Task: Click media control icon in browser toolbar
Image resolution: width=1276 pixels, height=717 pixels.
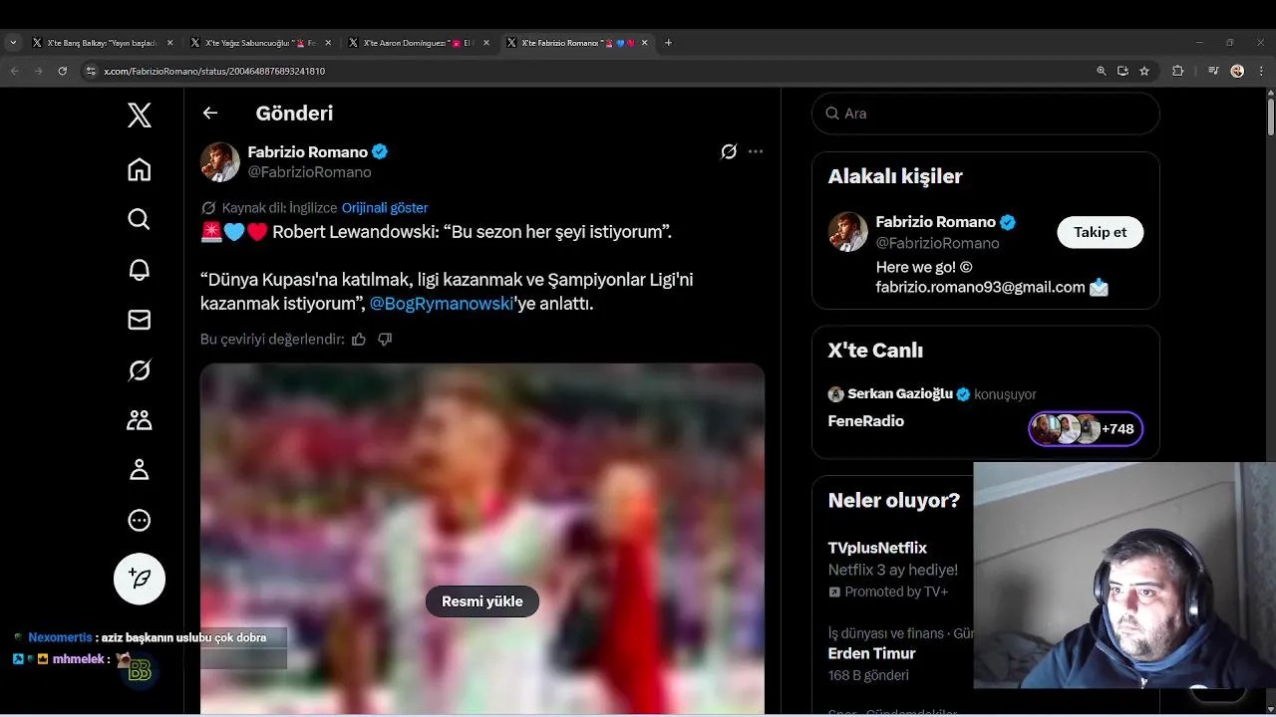Action: click(1213, 72)
